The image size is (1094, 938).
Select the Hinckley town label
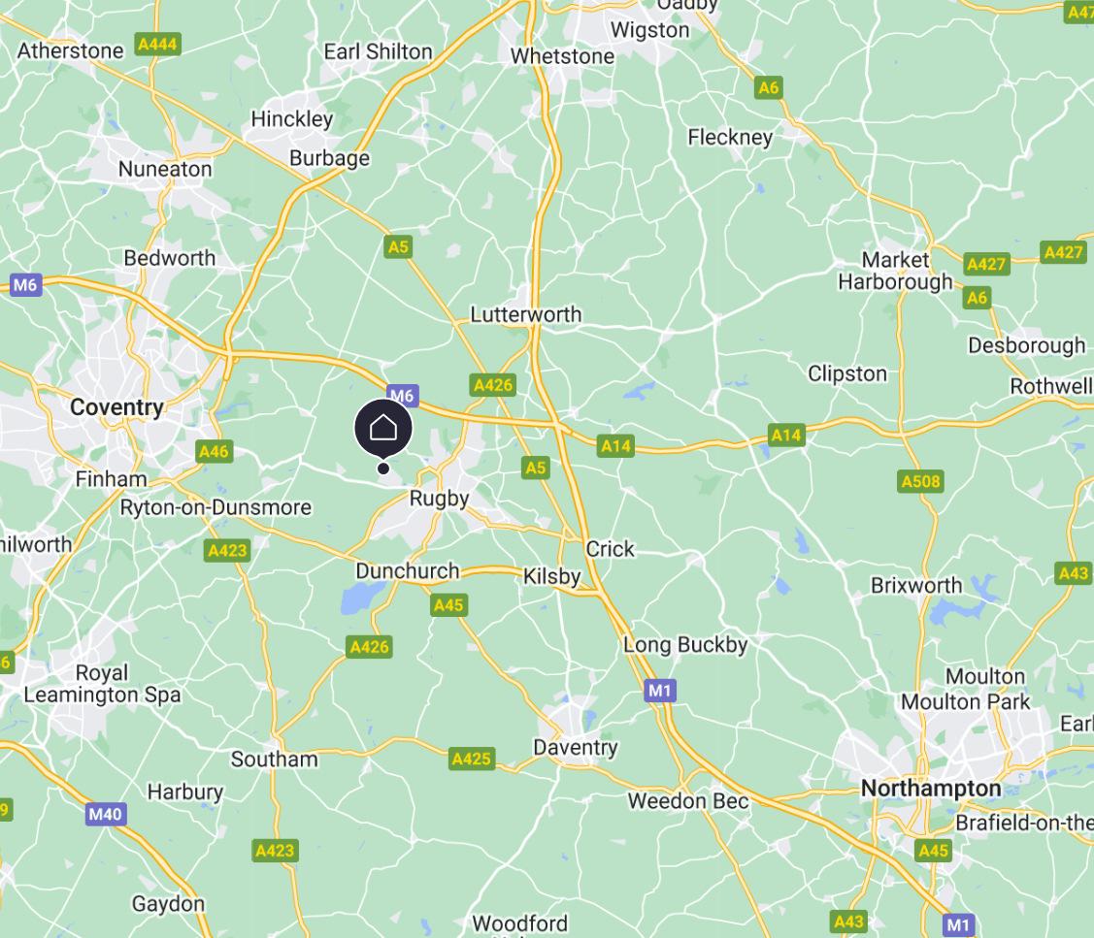tap(292, 119)
